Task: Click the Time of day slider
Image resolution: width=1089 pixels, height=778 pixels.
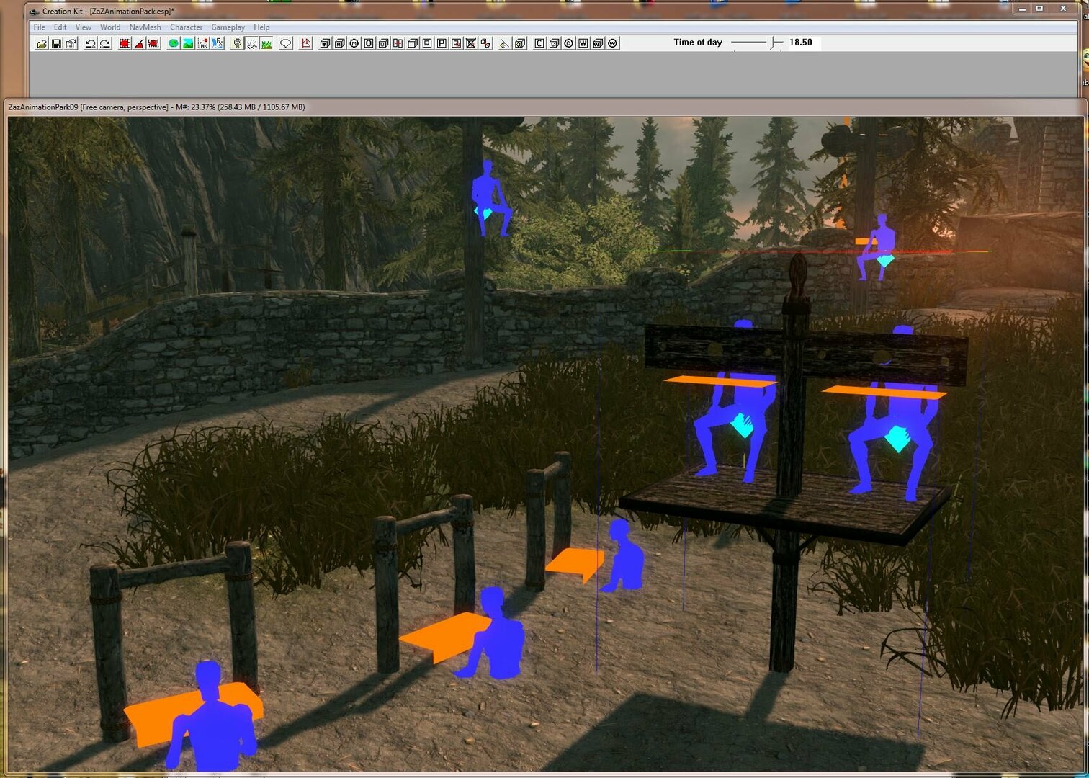Action: 756,43
